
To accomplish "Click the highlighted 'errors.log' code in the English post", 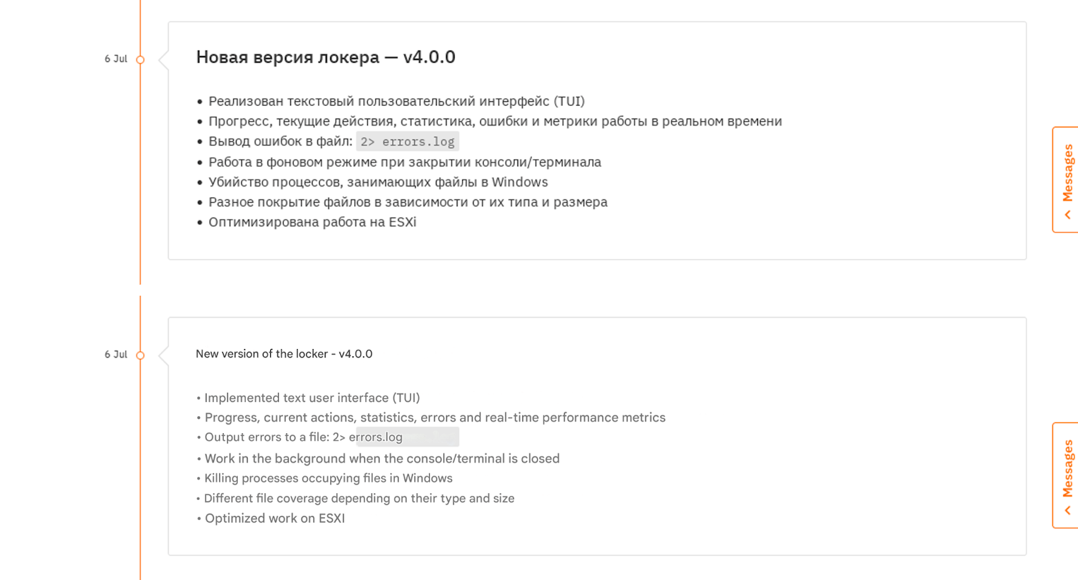I will coord(406,437).
